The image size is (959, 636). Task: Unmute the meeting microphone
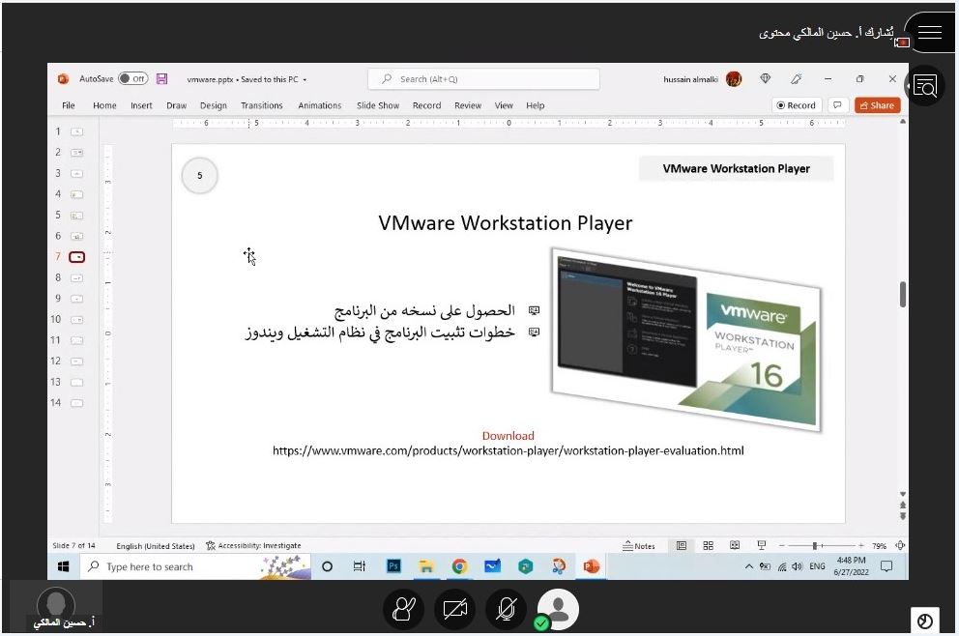506,610
